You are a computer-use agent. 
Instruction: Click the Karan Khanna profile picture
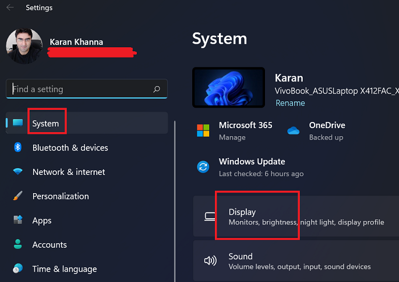coord(24,47)
